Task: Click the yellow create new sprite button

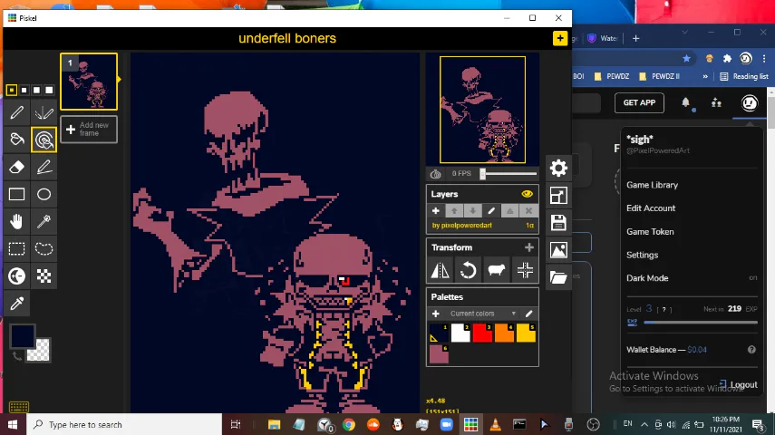Action: 560,38
